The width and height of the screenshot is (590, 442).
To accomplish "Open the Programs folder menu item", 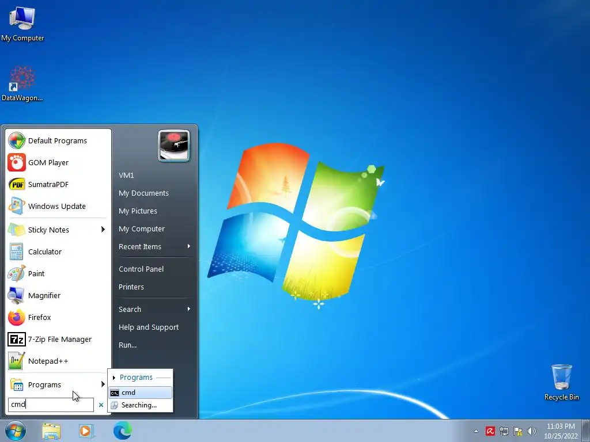I will pyautogui.click(x=58, y=384).
